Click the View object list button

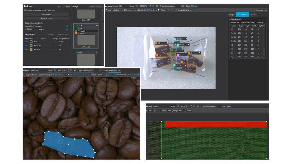pyautogui.click(x=261, y=10)
